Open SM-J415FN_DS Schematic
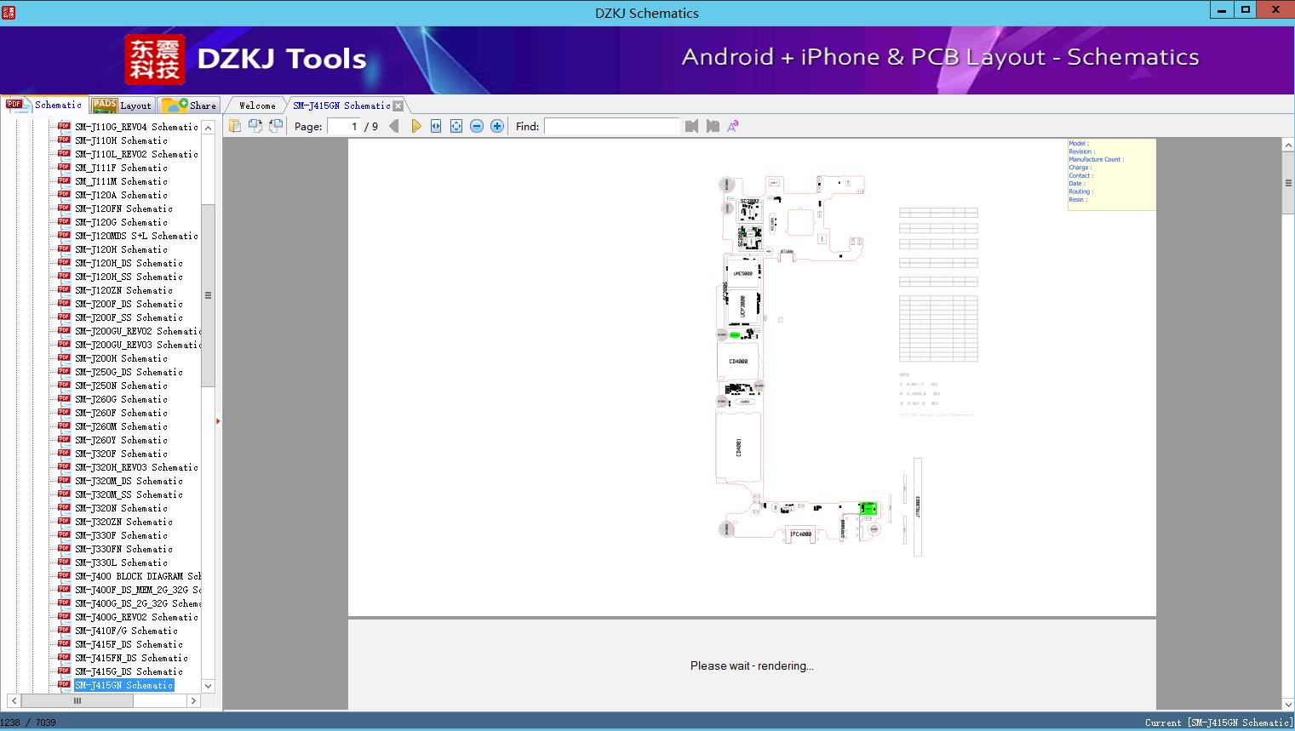Viewport: 1295px width, 731px height. pyautogui.click(x=131, y=658)
